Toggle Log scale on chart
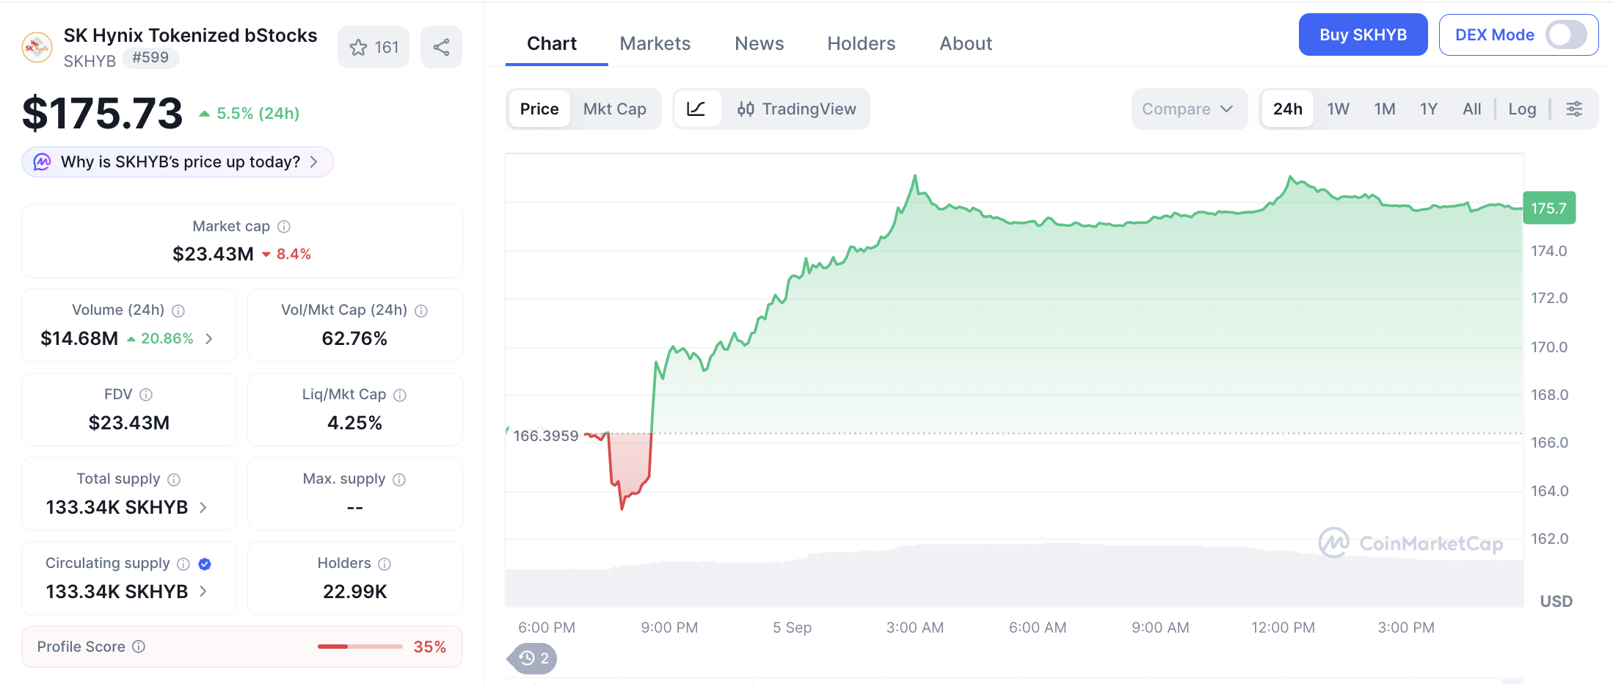 pyautogui.click(x=1522, y=109)
